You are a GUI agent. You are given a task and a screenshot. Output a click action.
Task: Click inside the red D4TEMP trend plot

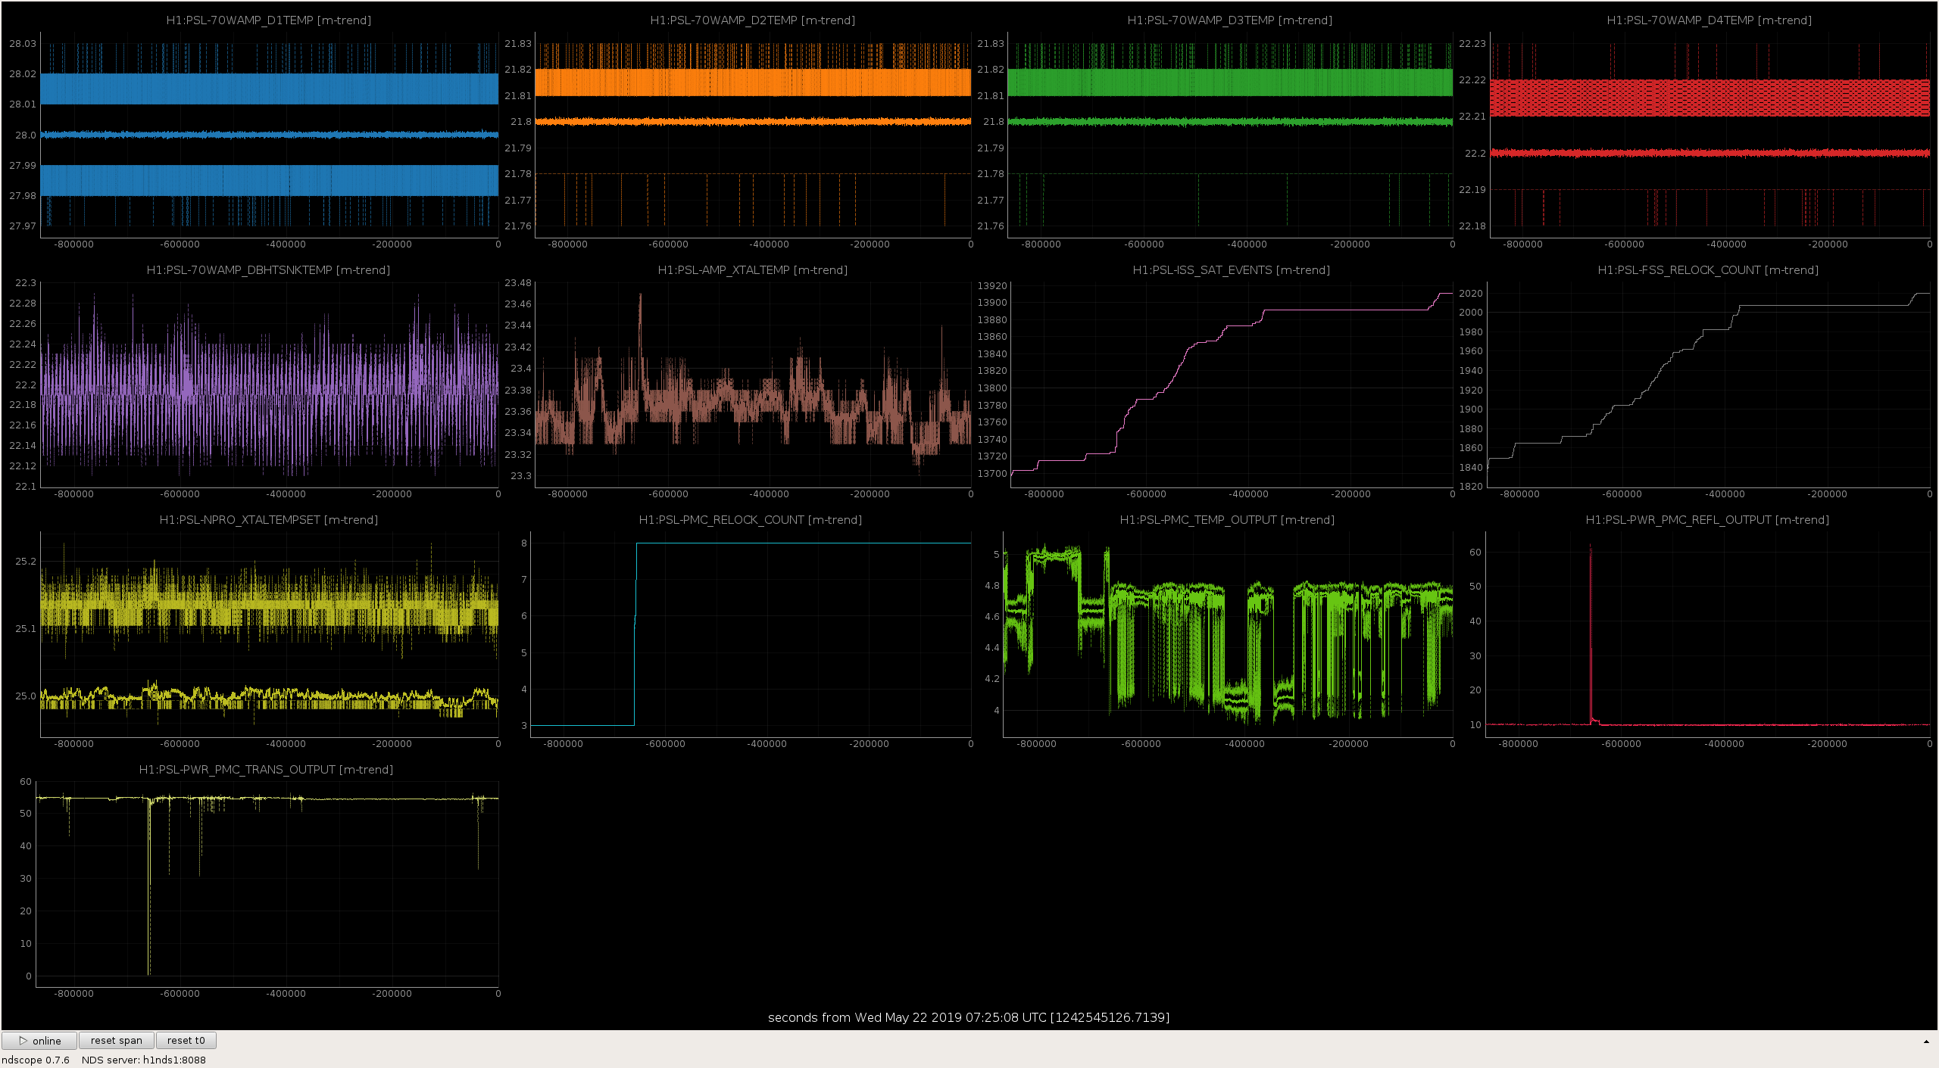click(x=1710, y=135)
